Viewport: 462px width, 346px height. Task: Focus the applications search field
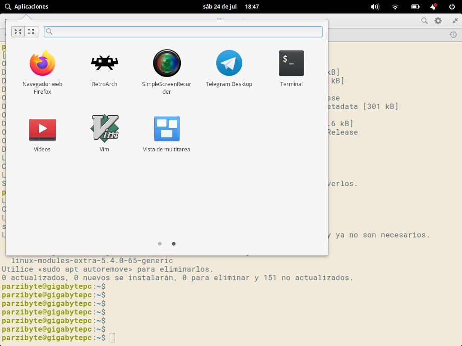(183, 32)
